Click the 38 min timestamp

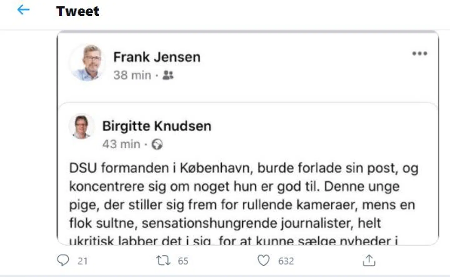point(132,75)
